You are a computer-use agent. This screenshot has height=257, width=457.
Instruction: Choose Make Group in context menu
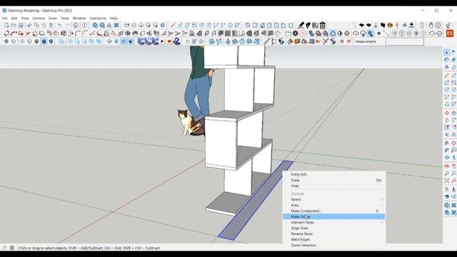(334, 216)
